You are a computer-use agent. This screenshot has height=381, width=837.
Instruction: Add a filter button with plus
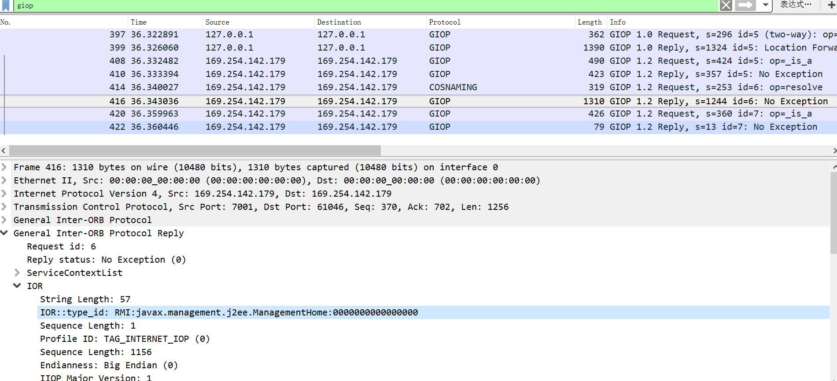coord(832,5)
